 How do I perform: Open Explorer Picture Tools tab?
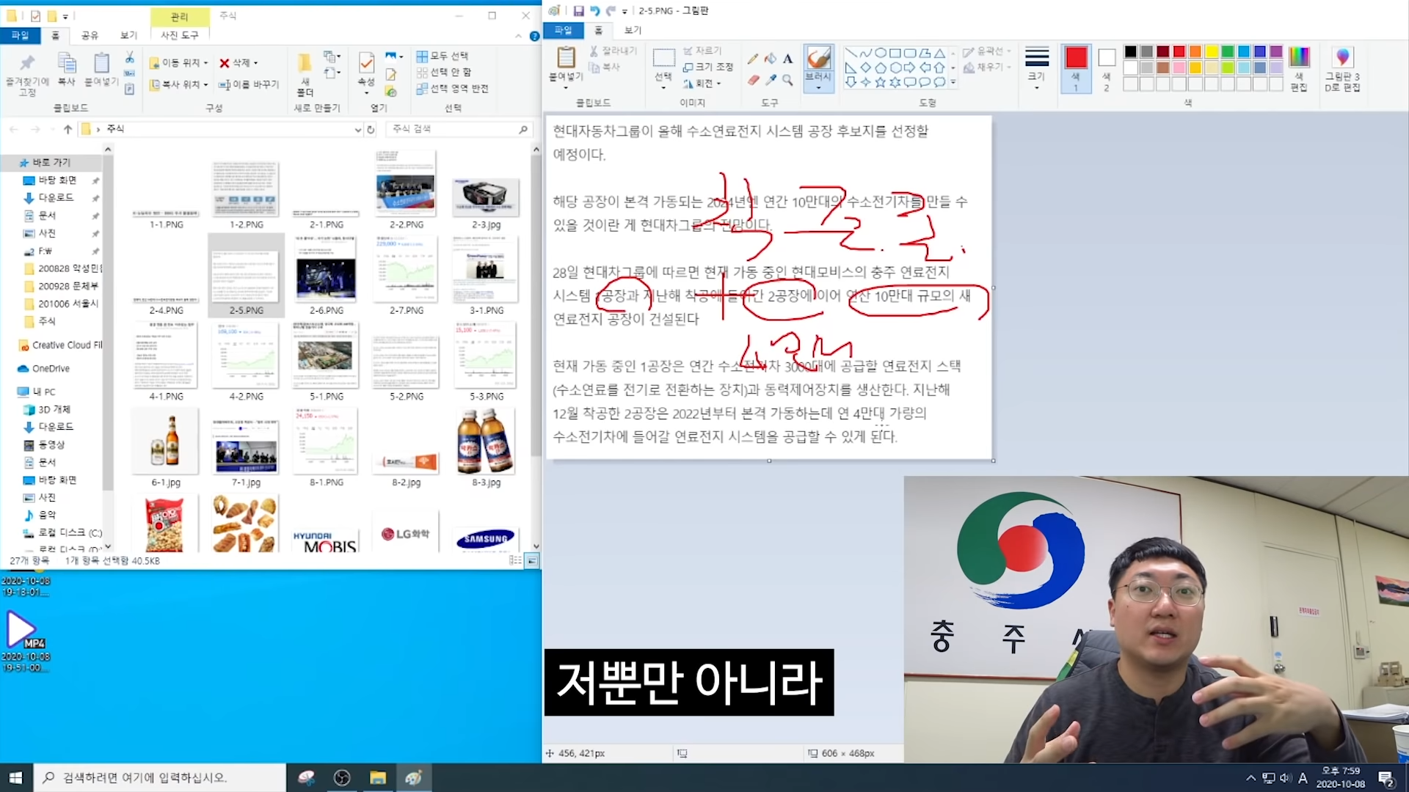pos(180,35)
